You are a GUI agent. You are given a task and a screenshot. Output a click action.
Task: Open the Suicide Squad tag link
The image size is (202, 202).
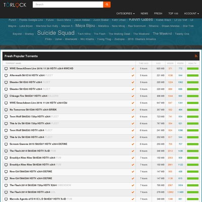pos(56,33)
